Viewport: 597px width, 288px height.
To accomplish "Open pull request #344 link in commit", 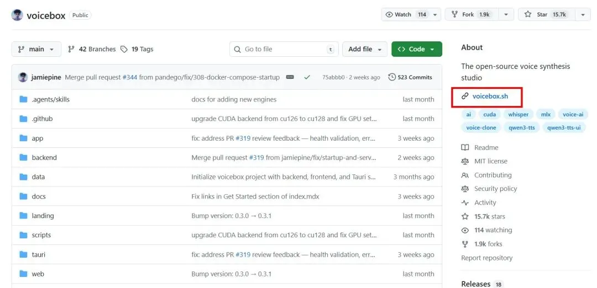I will click(x=129, y=77).
